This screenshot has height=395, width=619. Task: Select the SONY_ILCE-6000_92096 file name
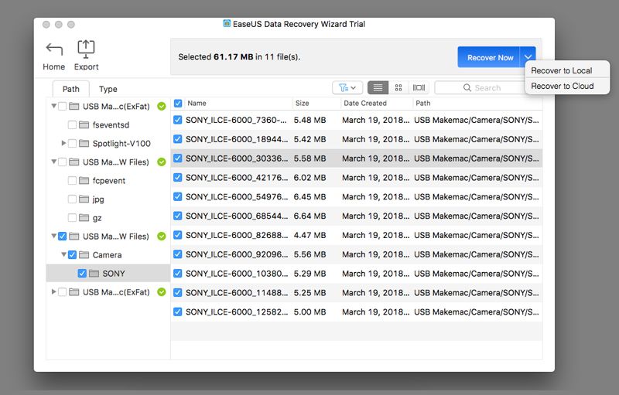pos(237,254)
